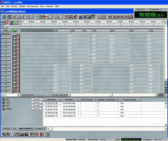
Task: Click the timeline horizontal scrollbar thumb
Action: pyautogui.click(x=111, y=95)
